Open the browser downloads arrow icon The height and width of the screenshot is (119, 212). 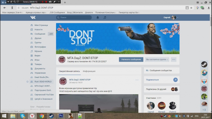tap(209, 8)
